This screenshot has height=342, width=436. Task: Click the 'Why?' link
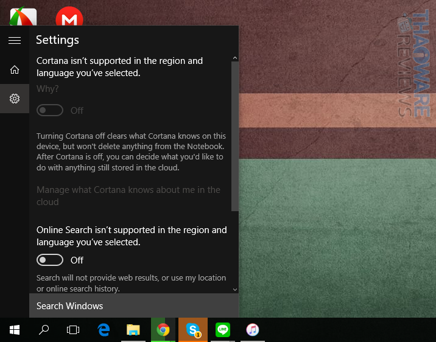[x=47, y=89]
